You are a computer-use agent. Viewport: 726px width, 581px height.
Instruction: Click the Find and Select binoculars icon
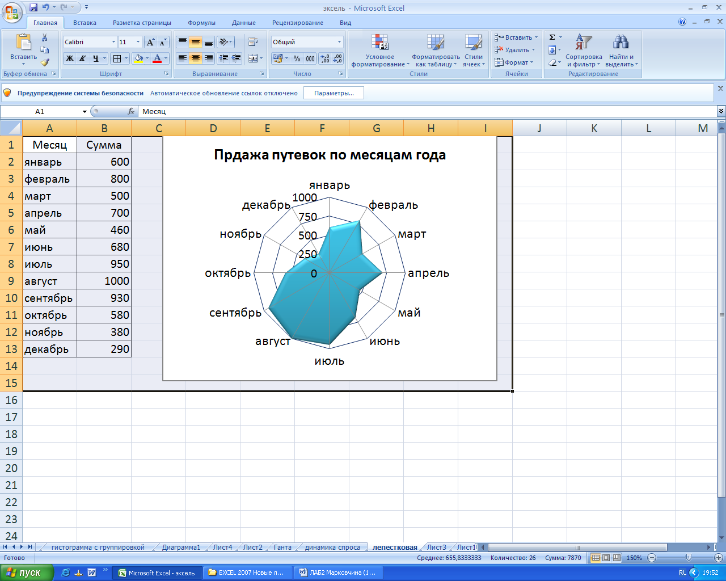pyautogui.click(x=621, y=50)
